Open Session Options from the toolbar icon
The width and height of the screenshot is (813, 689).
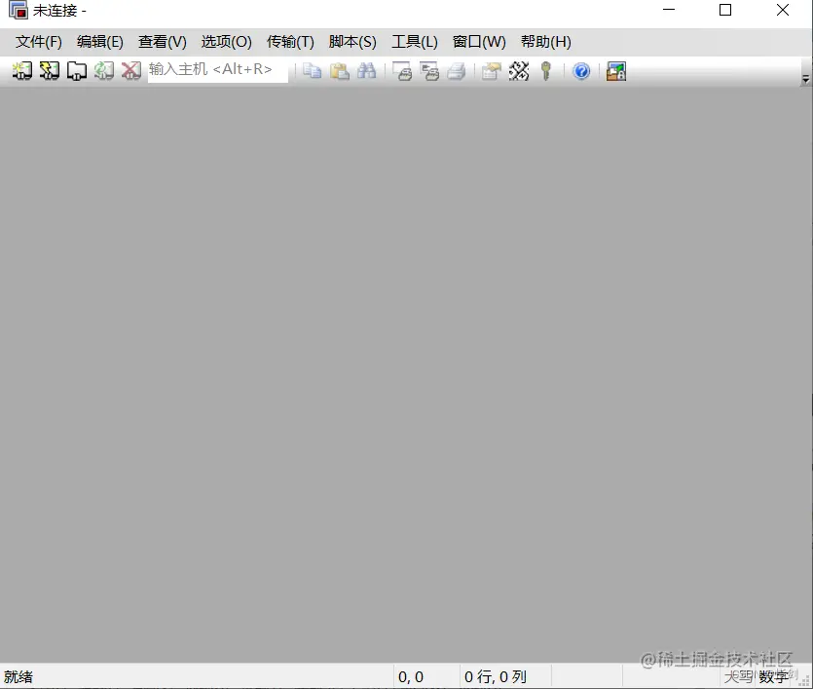(x=492, y=70)
